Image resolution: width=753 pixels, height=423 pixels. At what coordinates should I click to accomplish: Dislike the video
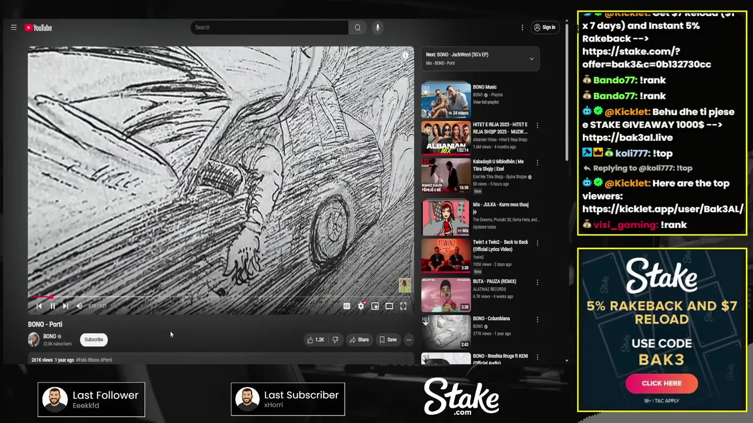[335, 340]
